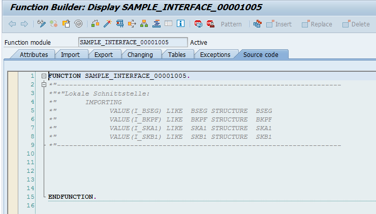Click the Delete enhancement button
This screenshot has width=376, height=214.
click(x=356, y=24)
